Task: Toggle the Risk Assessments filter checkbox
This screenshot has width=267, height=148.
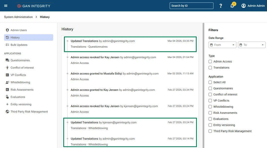Action: coord(210,113)
